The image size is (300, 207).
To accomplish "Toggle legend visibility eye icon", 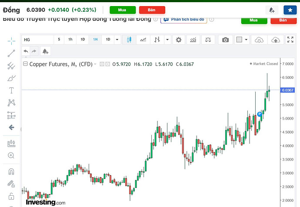I will point(102,64).
